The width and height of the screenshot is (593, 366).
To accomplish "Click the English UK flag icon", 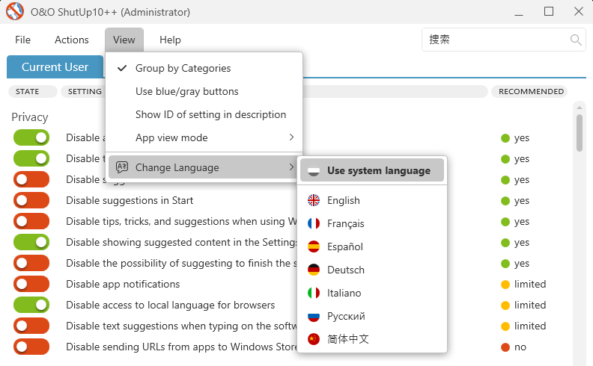I will (314, 200).
